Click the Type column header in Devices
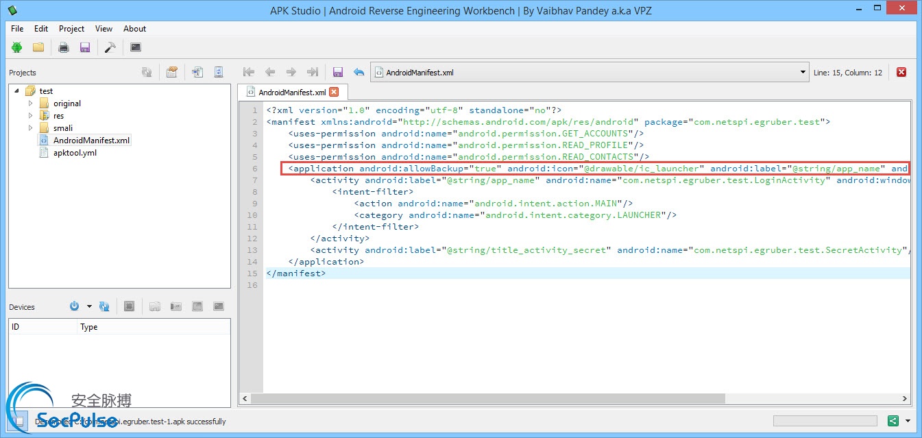Viewport: 922px width, 438px height. click(x=89, y=327)
